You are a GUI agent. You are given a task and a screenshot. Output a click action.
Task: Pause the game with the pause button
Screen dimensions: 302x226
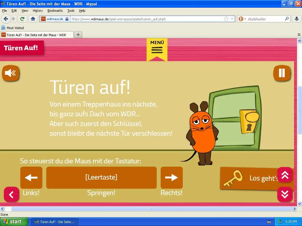(282, 73)
